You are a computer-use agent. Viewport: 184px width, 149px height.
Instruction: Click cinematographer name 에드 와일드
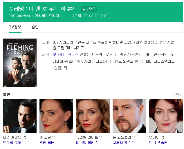[124, 61]
